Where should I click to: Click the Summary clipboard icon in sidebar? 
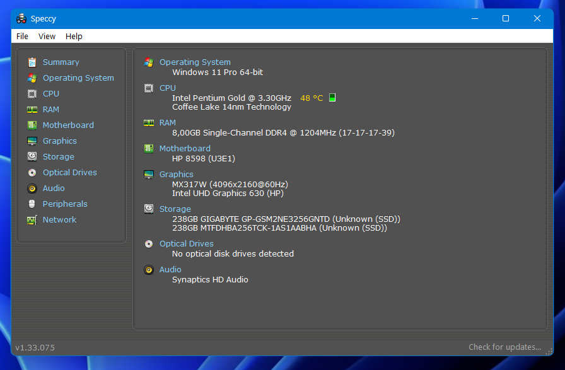pos(32,62)
